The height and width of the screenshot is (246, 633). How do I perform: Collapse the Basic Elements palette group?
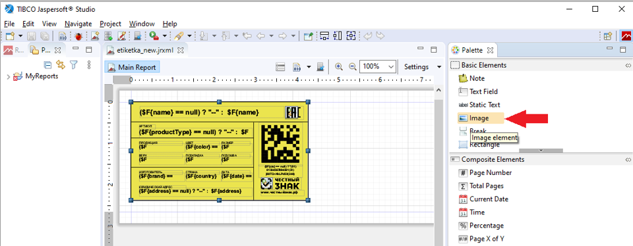pyautogui.click(x=628, y=65)
